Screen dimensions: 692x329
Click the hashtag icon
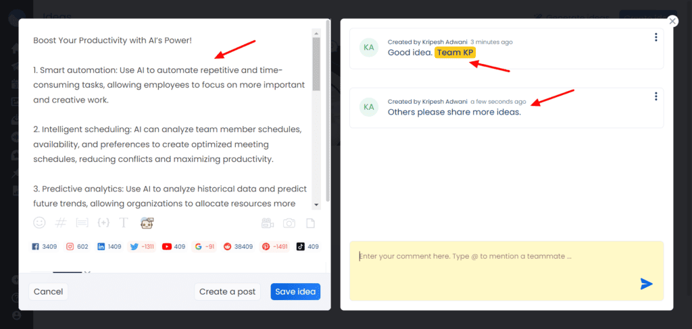(x=60, y=222)
